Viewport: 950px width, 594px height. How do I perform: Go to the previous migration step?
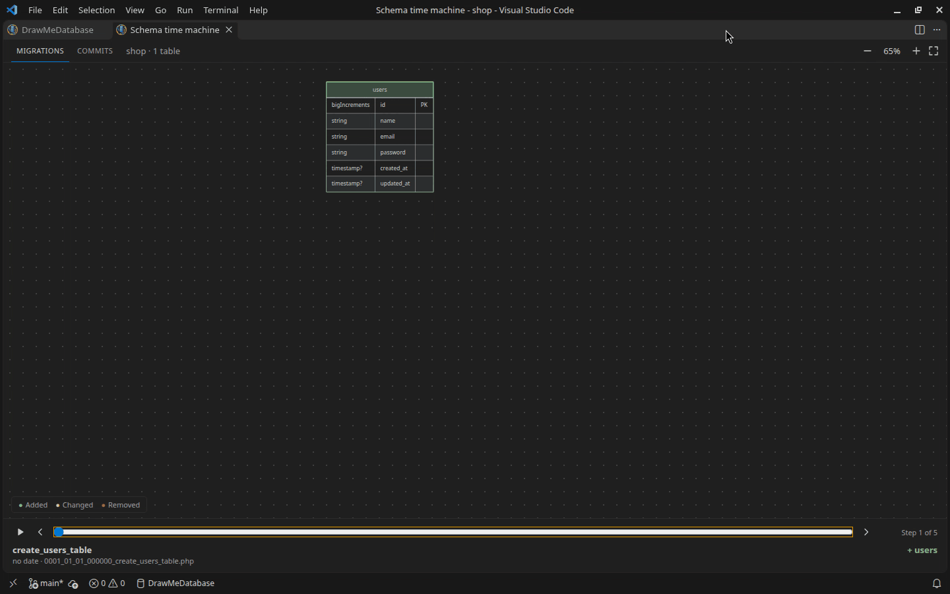pyautogui.click(x=40, y=532)
